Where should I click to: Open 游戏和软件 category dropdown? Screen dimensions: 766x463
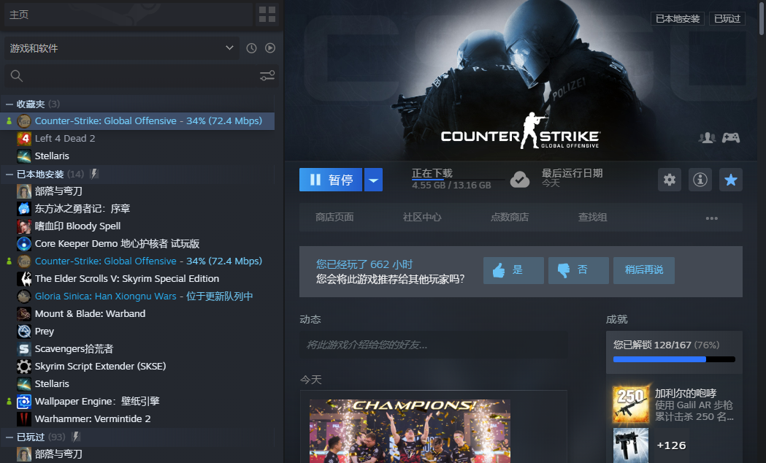coord(122,48)
